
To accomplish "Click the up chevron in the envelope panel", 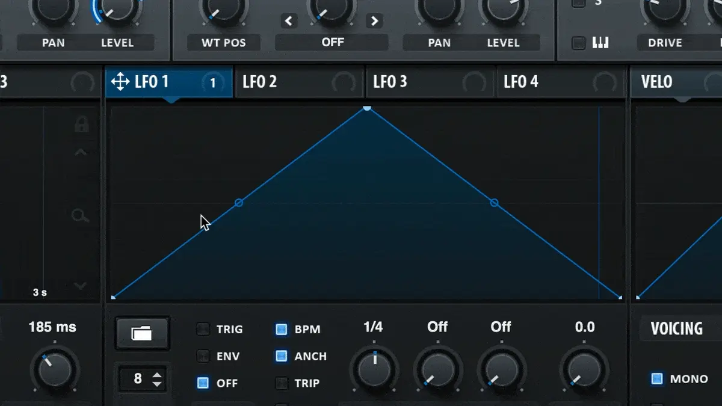I will click(x=81, y=152).
